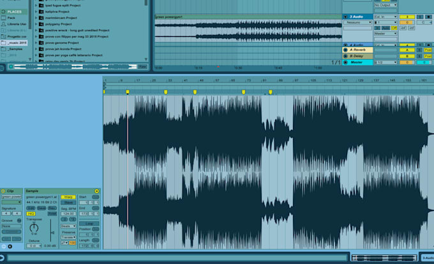Launch the A Reverb return track play button
The height and width of the screenshot is (264, 434).
pos(345,50)
